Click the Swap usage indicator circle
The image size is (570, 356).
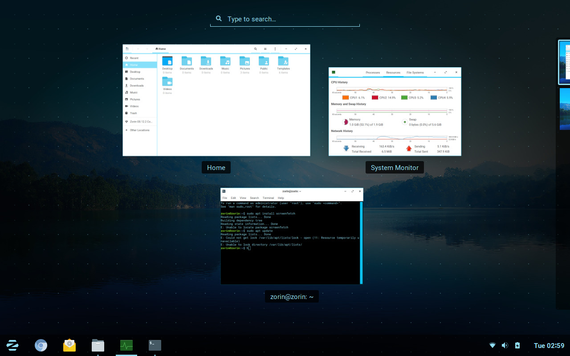404,120
